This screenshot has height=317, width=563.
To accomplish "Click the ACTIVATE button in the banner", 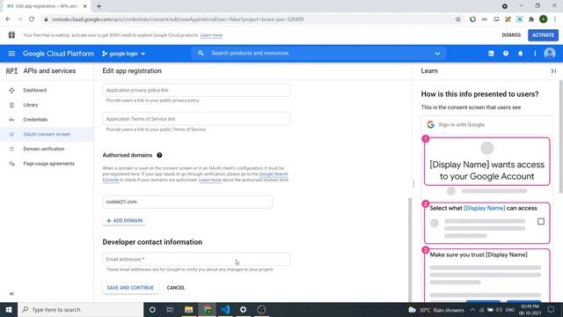I will point(543,35).
